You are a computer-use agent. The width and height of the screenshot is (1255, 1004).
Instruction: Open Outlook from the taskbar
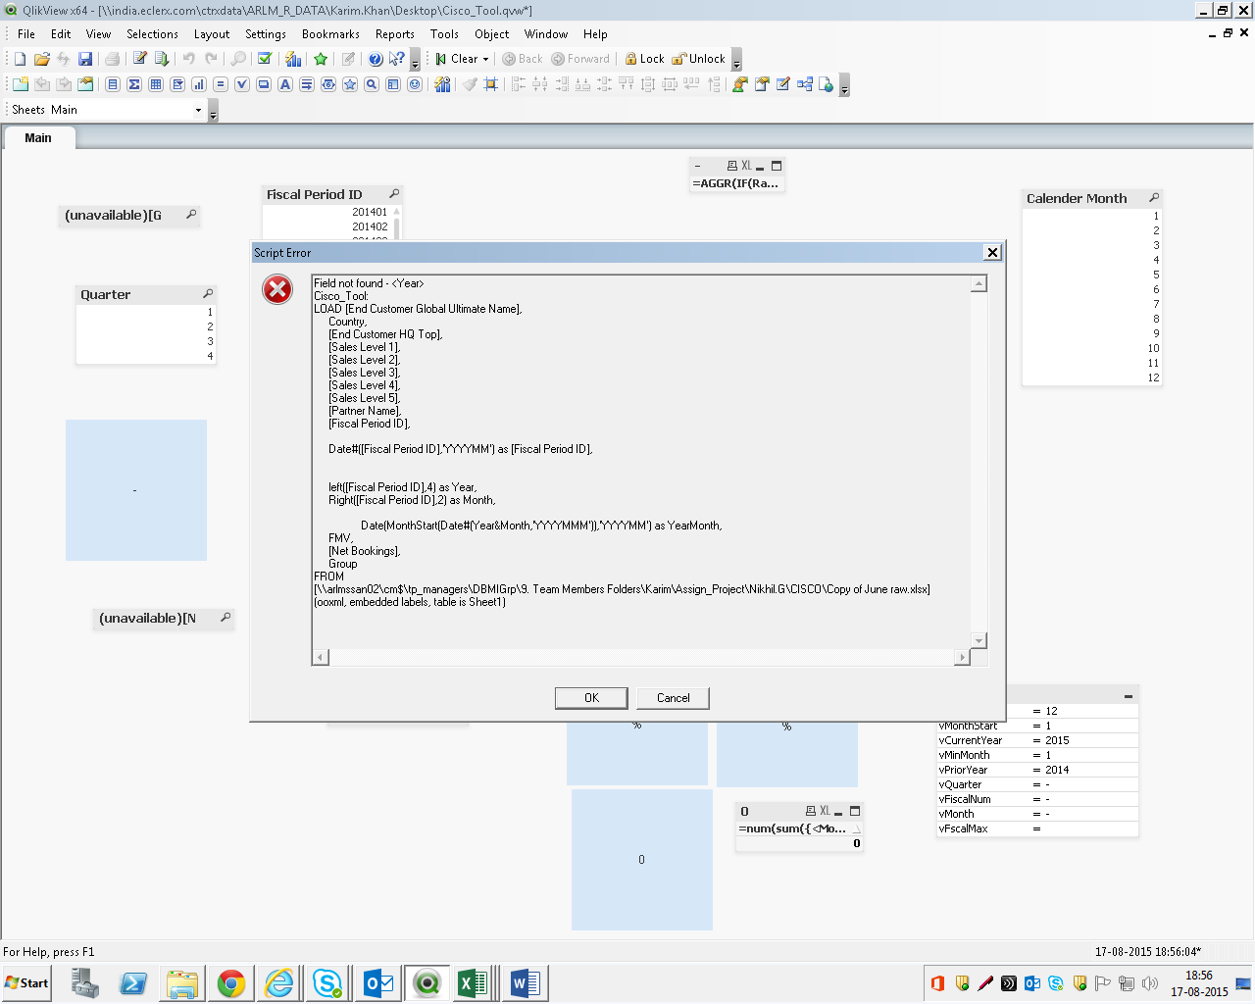pyautogui.click(x=377, y=983)
